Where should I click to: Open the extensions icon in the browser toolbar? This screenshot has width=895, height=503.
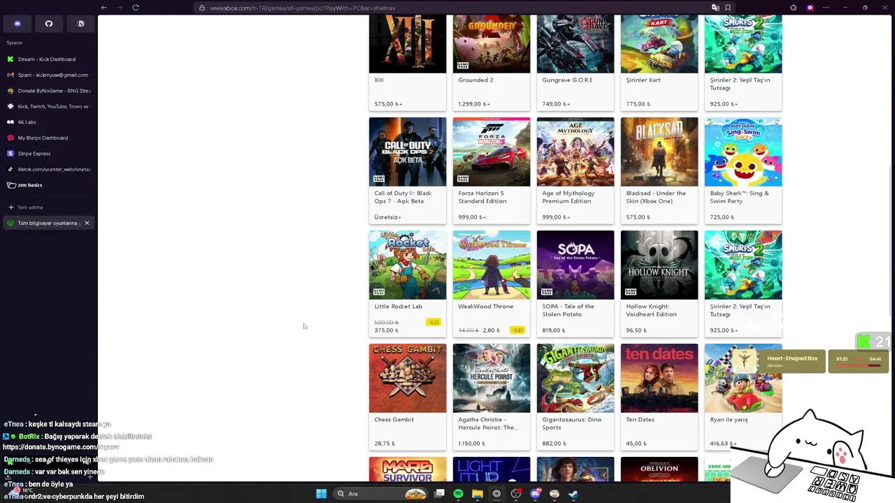[793, 8]
